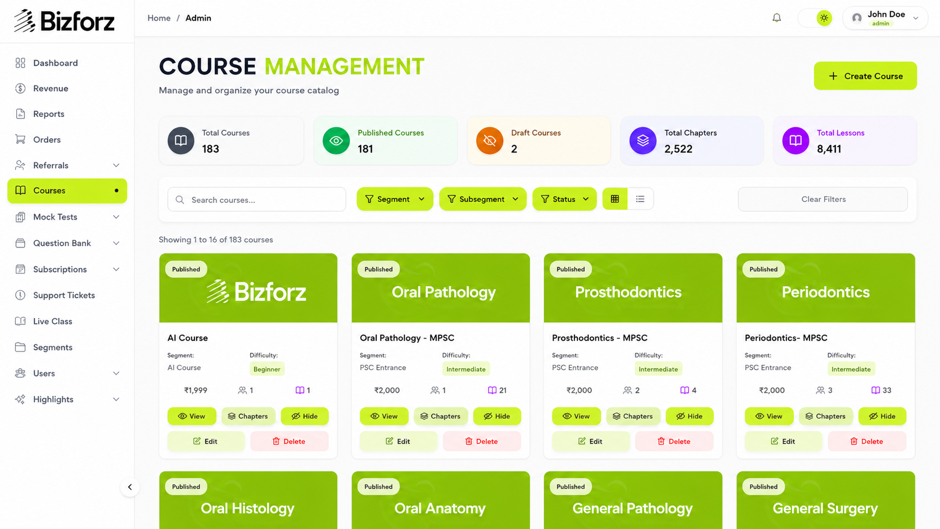Click the Oral Pathology banner thumbnail
This screenshot has height=529, width=940.
tap(441, 288)
